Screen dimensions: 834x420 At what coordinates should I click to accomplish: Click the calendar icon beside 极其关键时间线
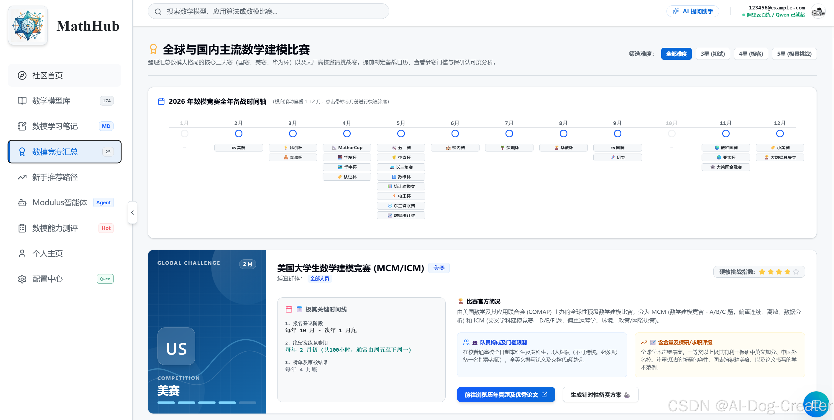point(289,309)
